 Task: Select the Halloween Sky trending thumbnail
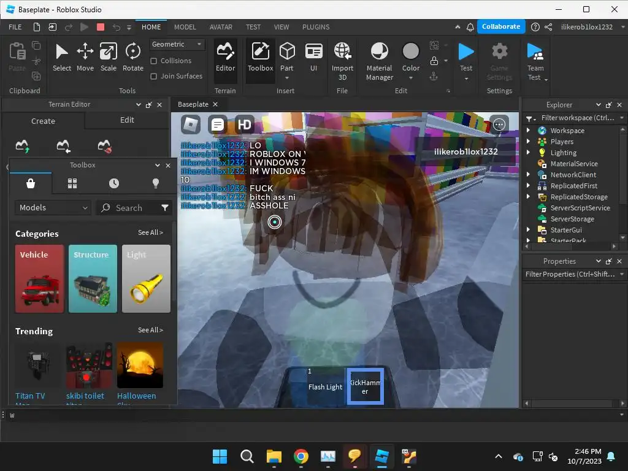pyautogui.click(x=140, y=366)
